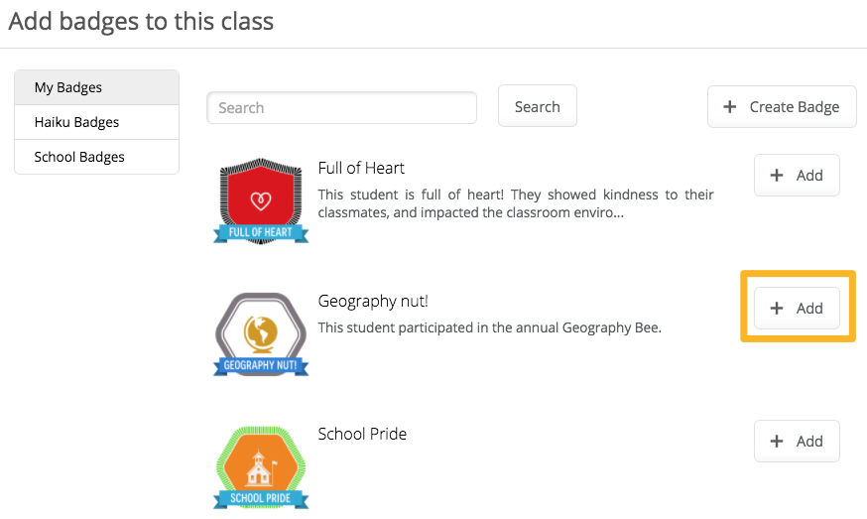
Task: Click the plus icon on Create Badge
Action: pos(730,106)
